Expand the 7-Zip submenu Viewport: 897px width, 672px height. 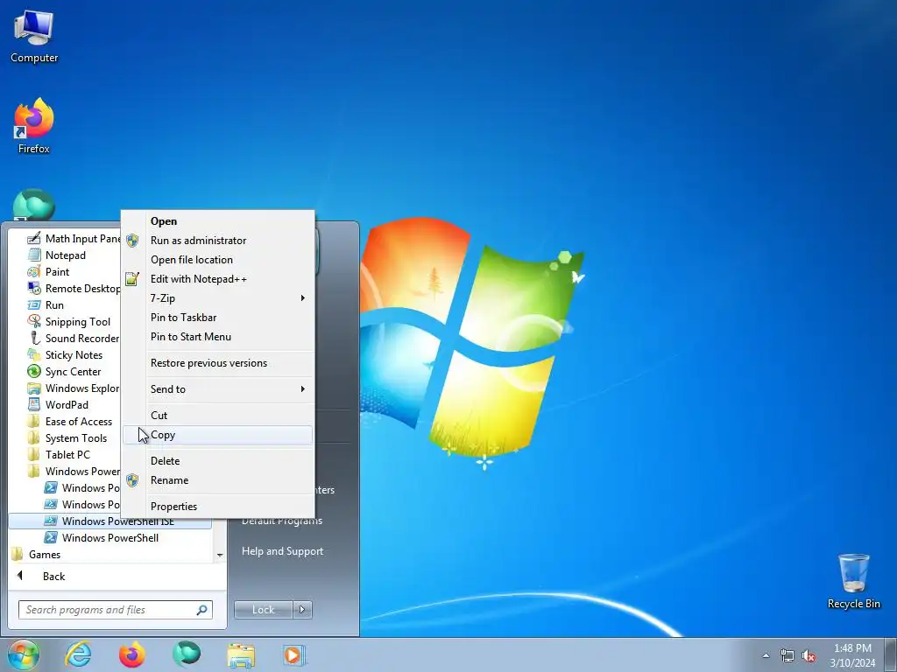[217, 297]
